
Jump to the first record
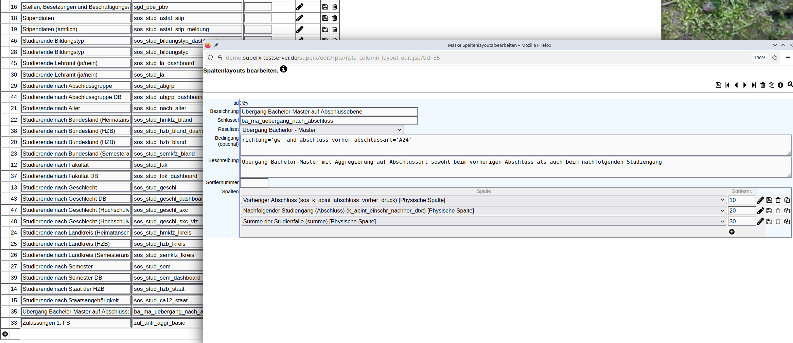click(x=727, y=85)
